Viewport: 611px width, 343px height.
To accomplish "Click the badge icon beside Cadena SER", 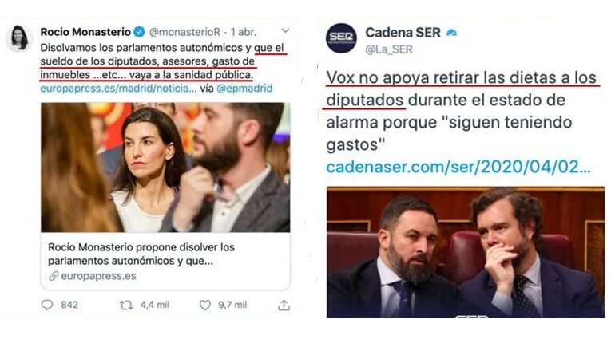I will pos(451,33).
